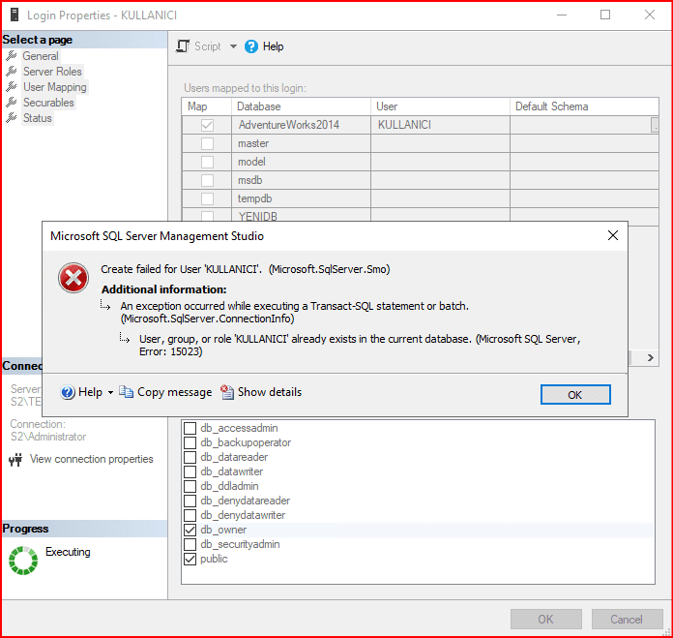Open the Server Roles page
673x638 pixels.
[x=52, y=72]
